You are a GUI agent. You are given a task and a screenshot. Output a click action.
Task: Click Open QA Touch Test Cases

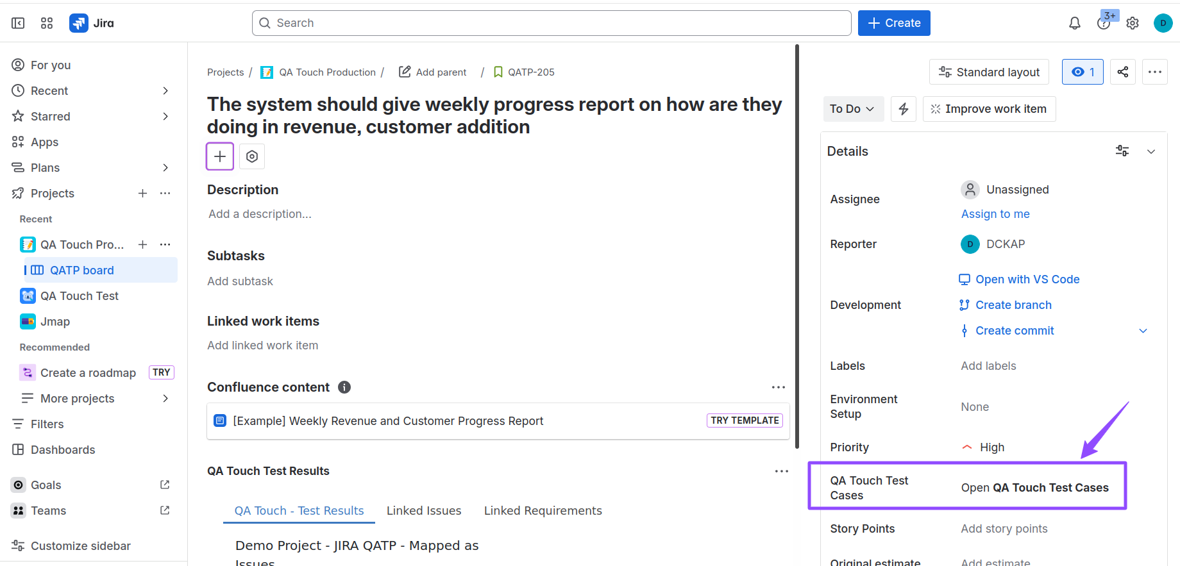[x=1034, y=488]
